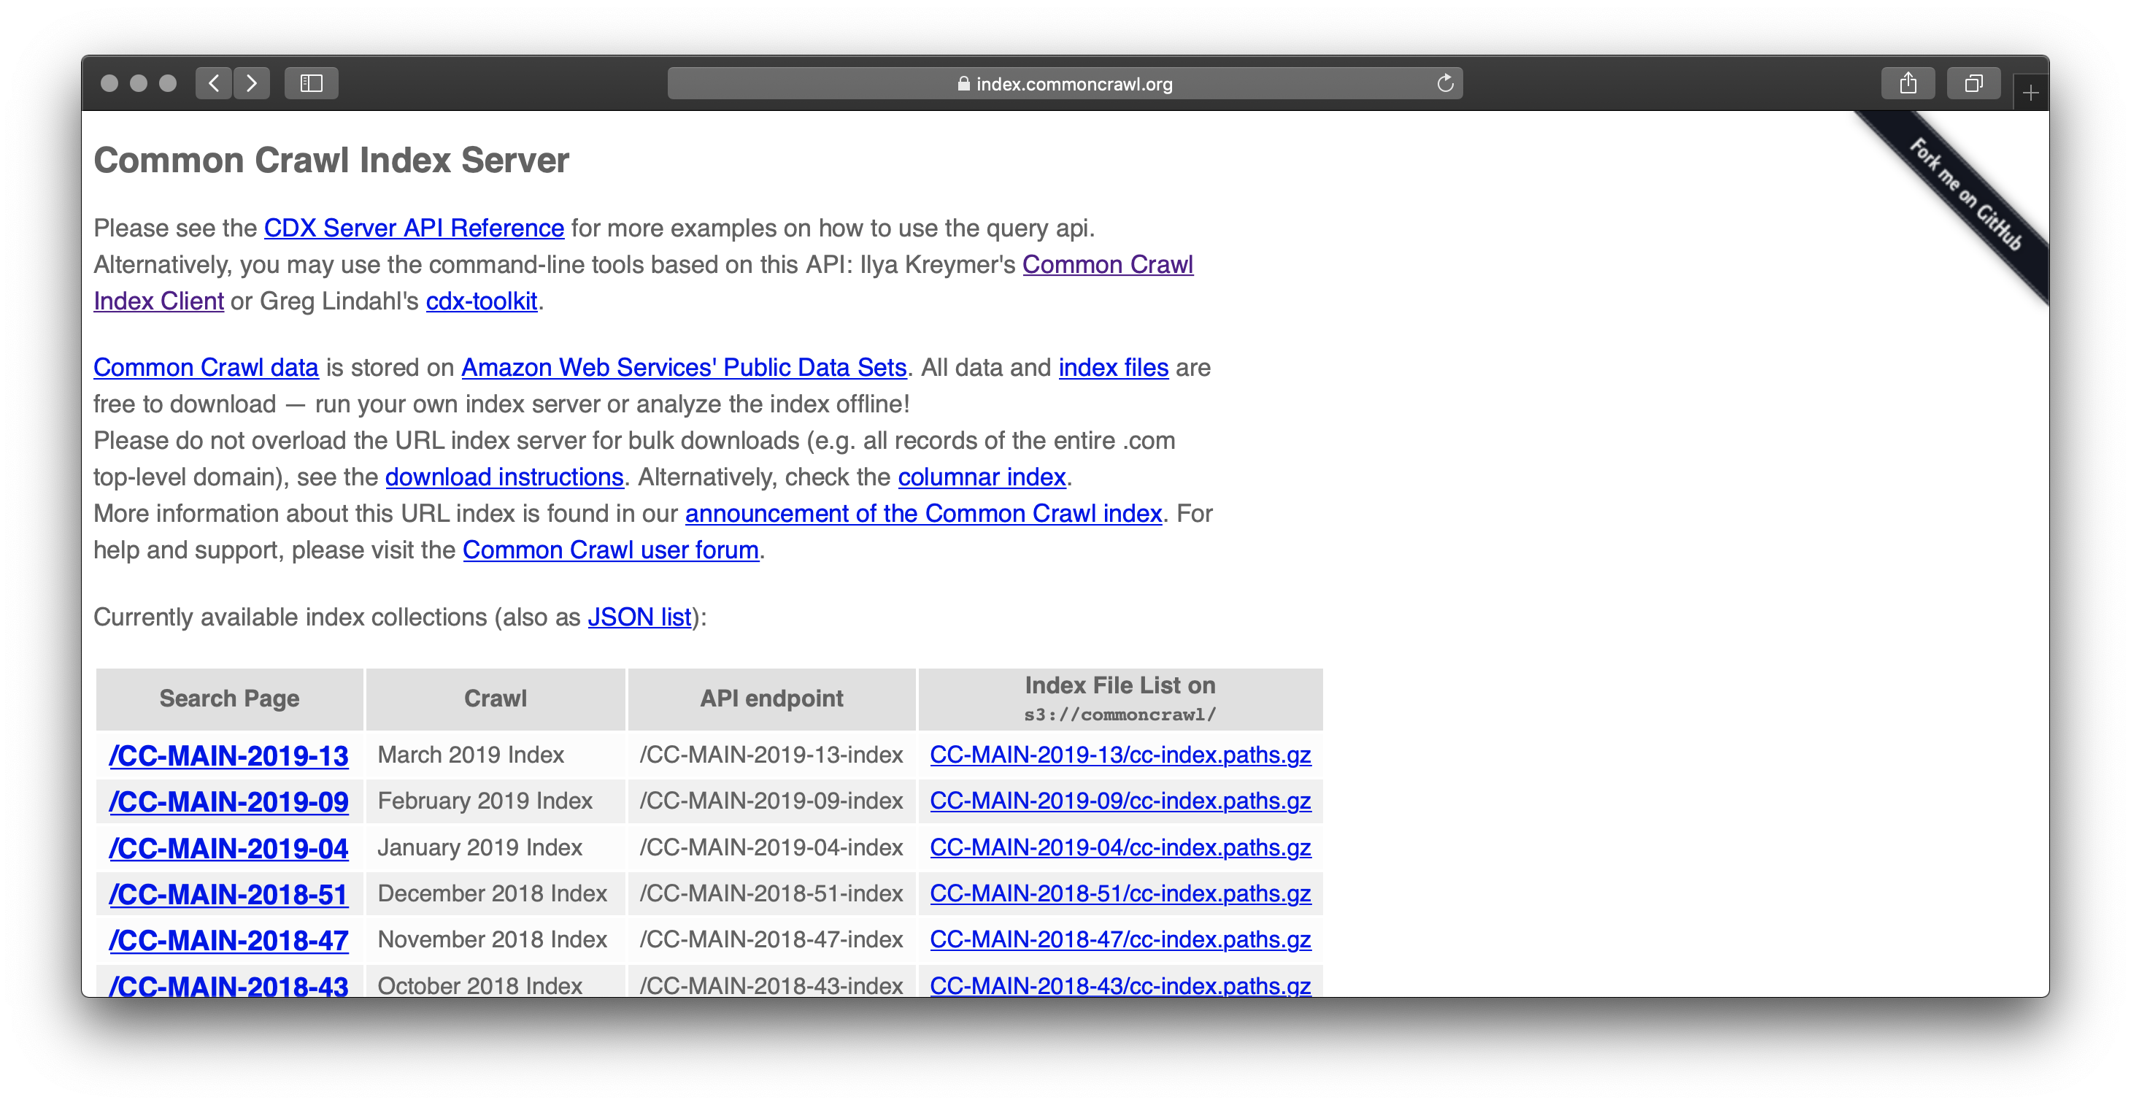
Task: Select the /CC-MAIN-2019-04-index endpoint cell
Action: pos(771,848)
